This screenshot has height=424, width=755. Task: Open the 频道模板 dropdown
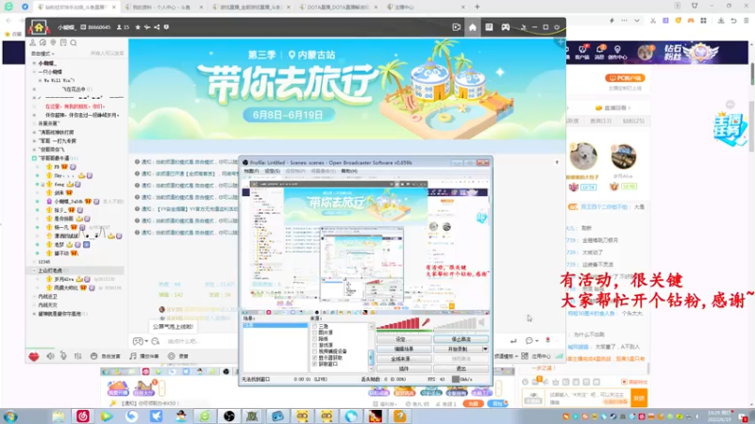point(506,356)
